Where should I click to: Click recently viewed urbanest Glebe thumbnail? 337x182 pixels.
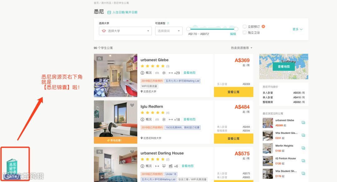point(268,123)
